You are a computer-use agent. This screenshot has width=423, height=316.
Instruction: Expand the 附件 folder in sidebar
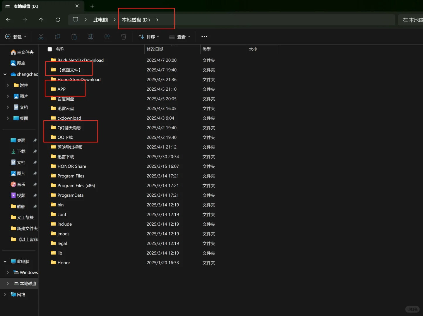click(8, 85)
